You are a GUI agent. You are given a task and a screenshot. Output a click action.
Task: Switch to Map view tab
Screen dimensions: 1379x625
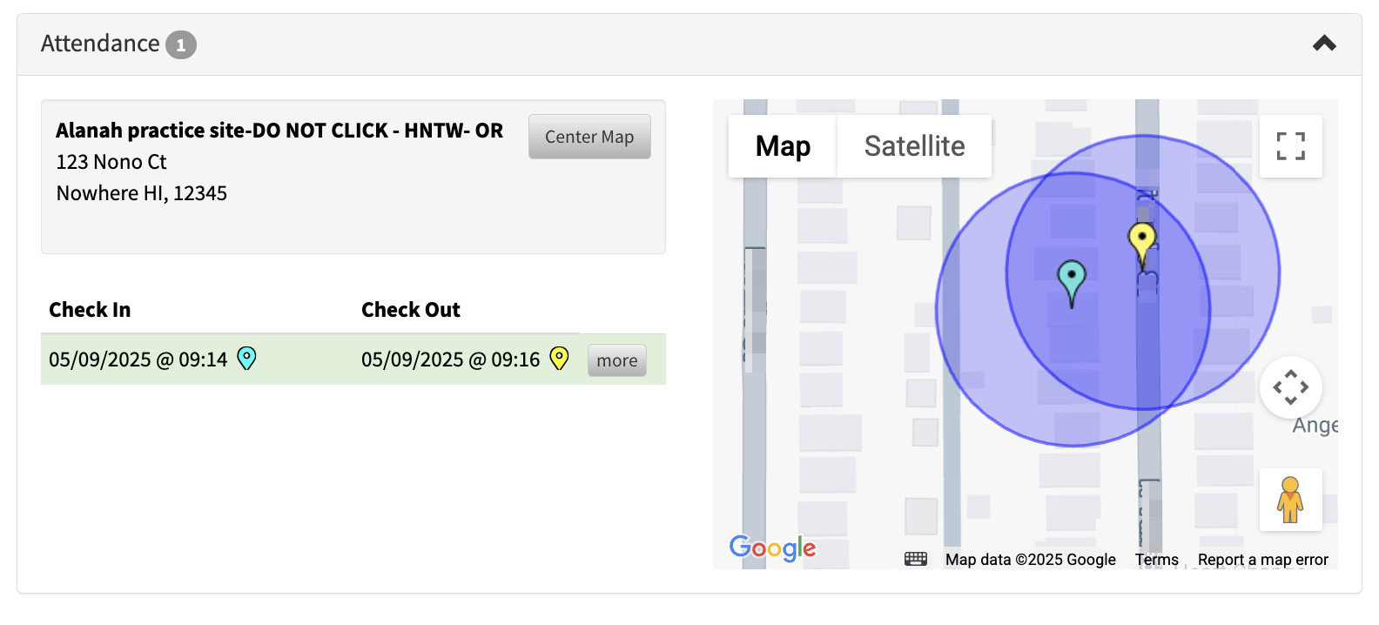[783, 146]
